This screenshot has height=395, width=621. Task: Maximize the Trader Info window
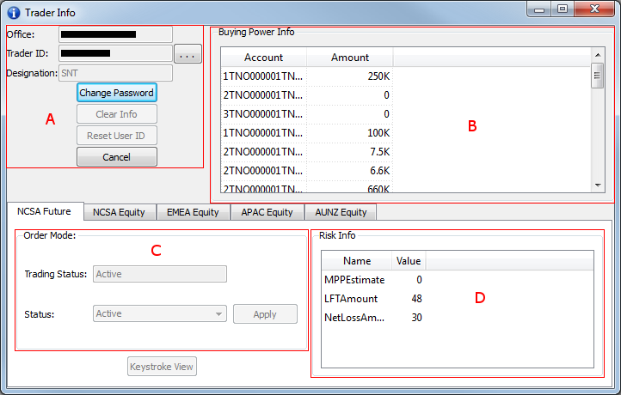click(563, 9)
